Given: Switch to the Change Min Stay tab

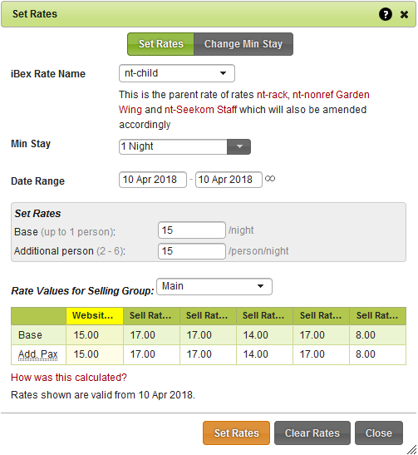Looking at the screenshot, I should (x=243, y=44).
